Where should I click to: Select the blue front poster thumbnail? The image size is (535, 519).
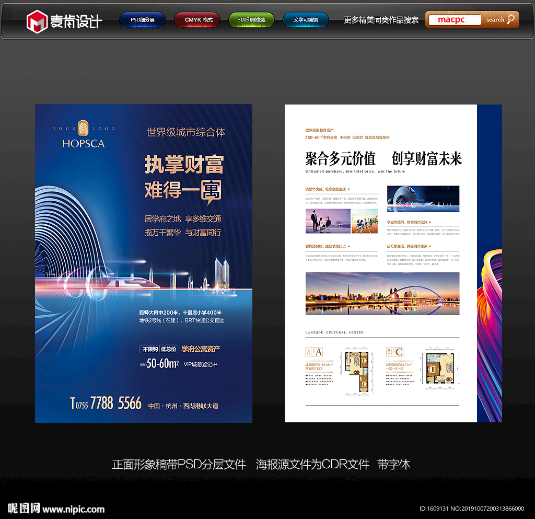(x=144, y=263)
